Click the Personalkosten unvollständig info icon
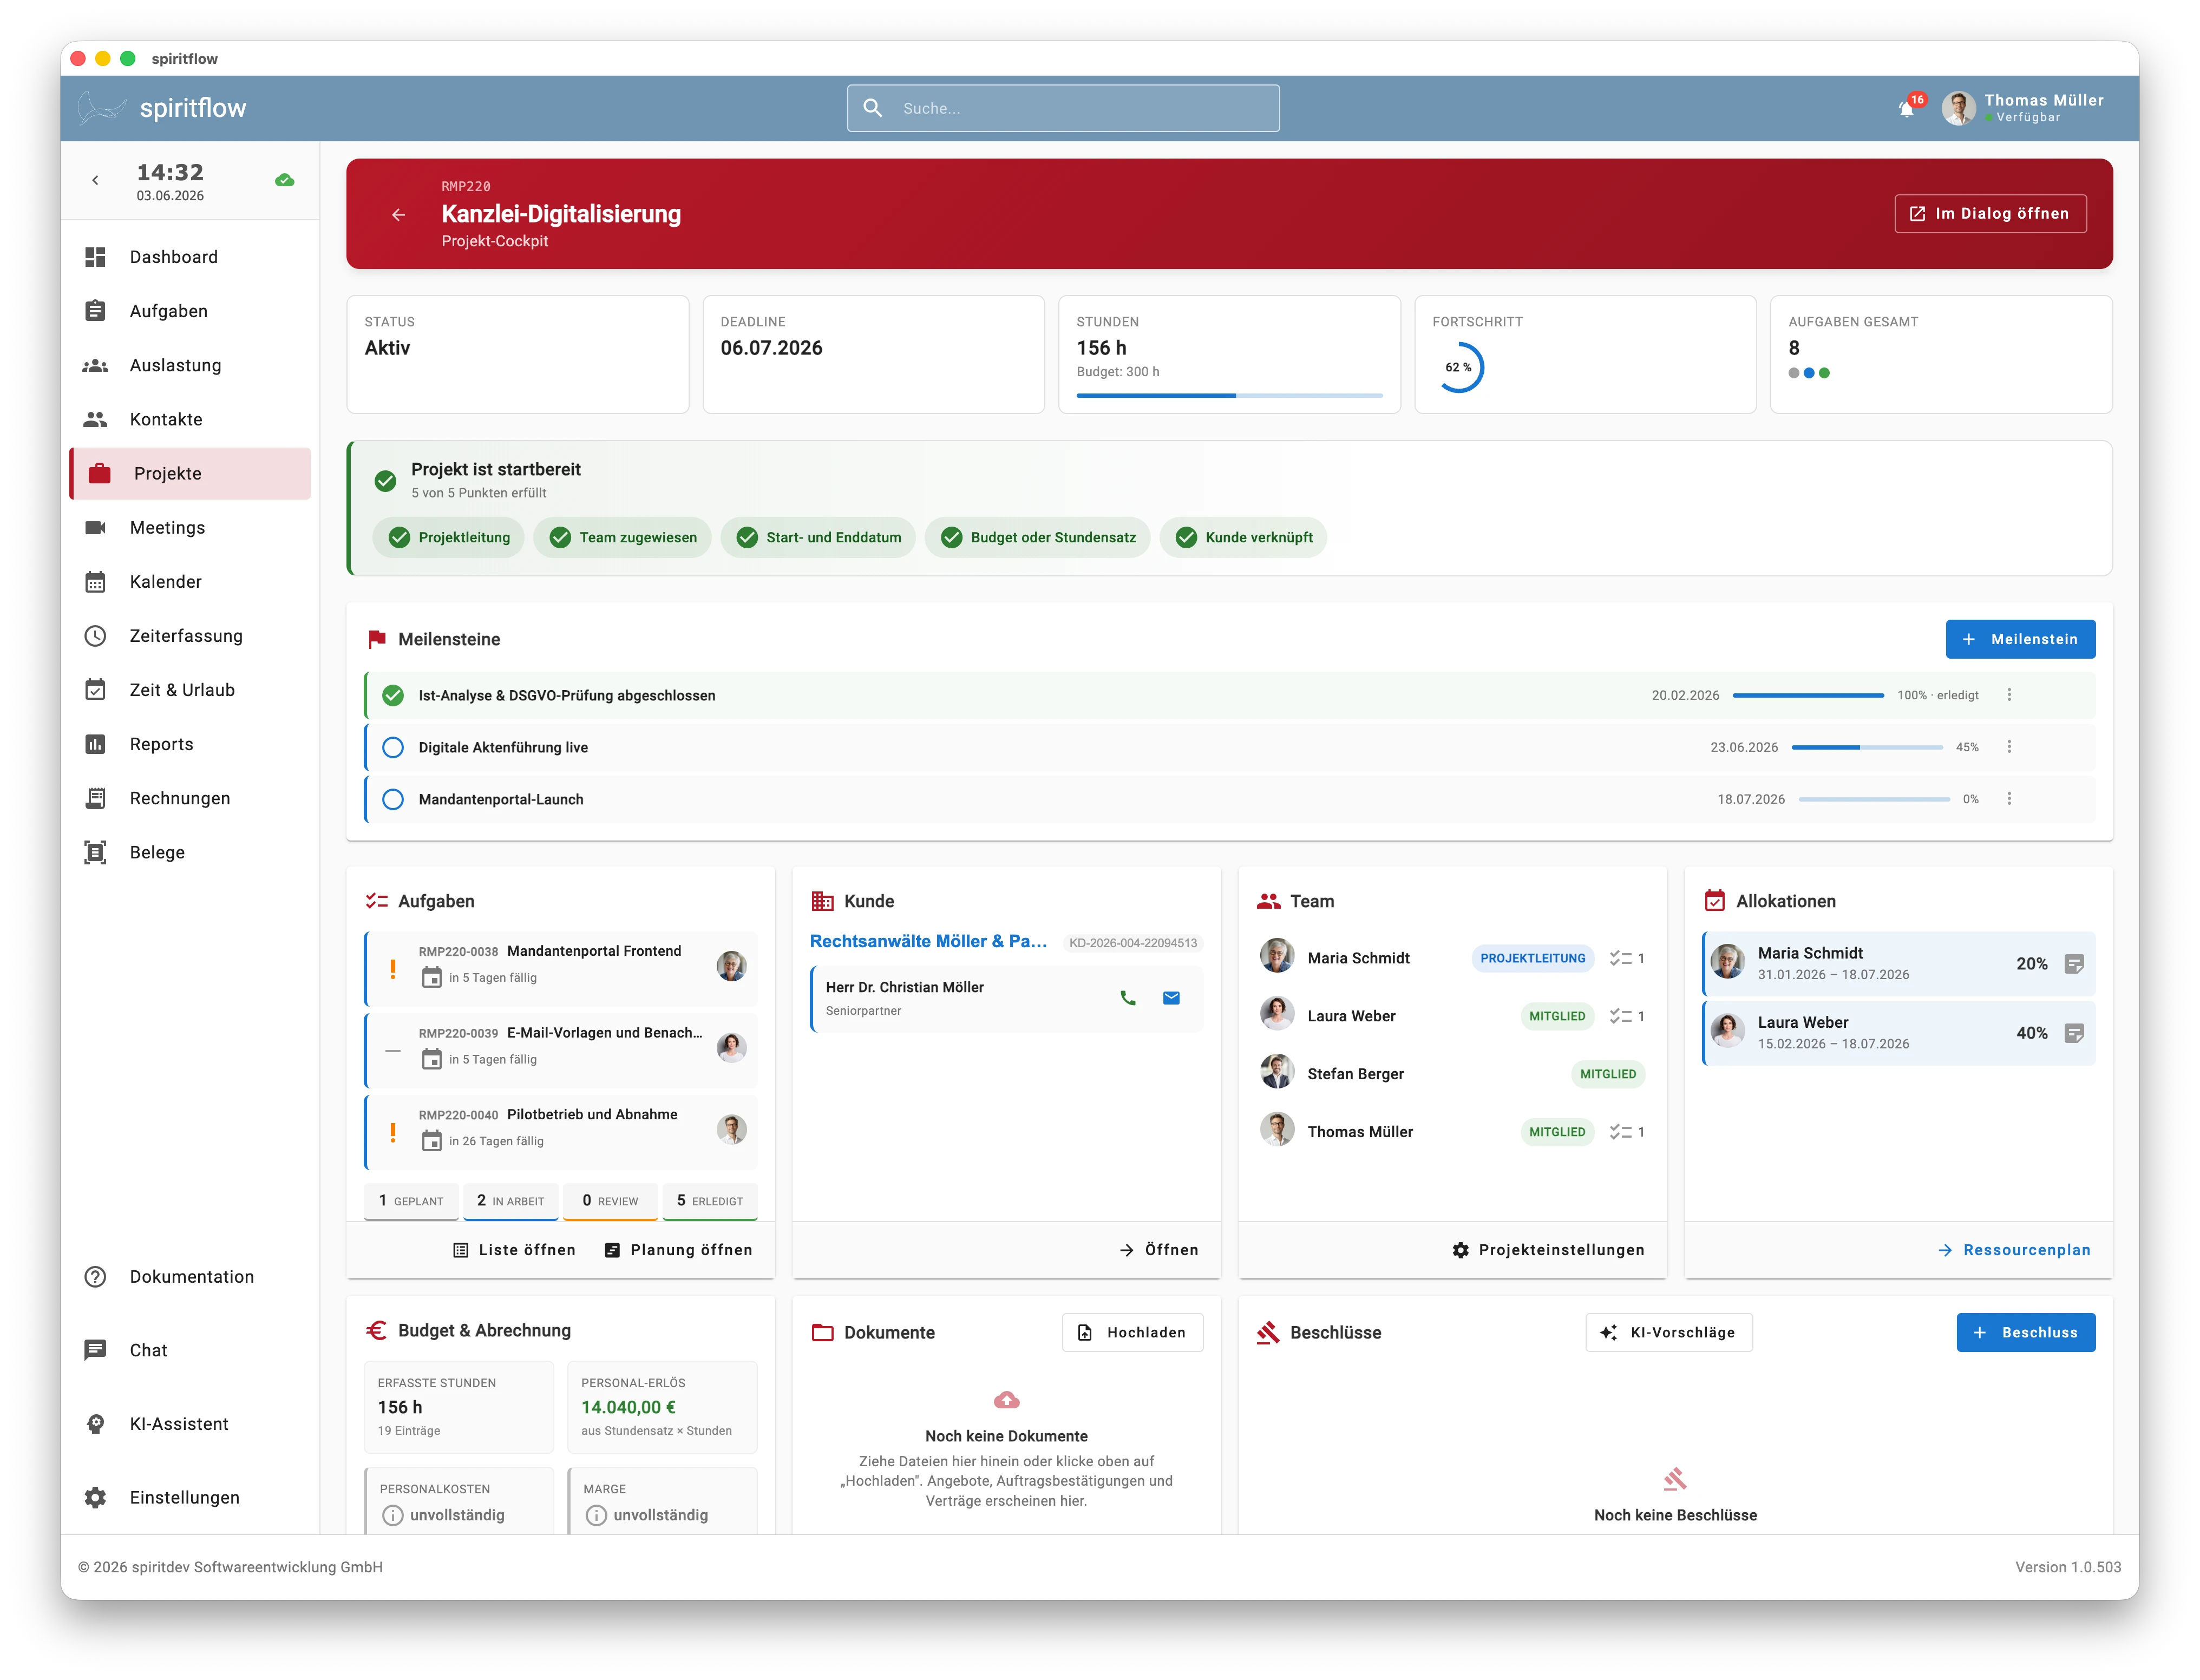The width and height of the screenshot is (2200, 1680). point(393,1516)
